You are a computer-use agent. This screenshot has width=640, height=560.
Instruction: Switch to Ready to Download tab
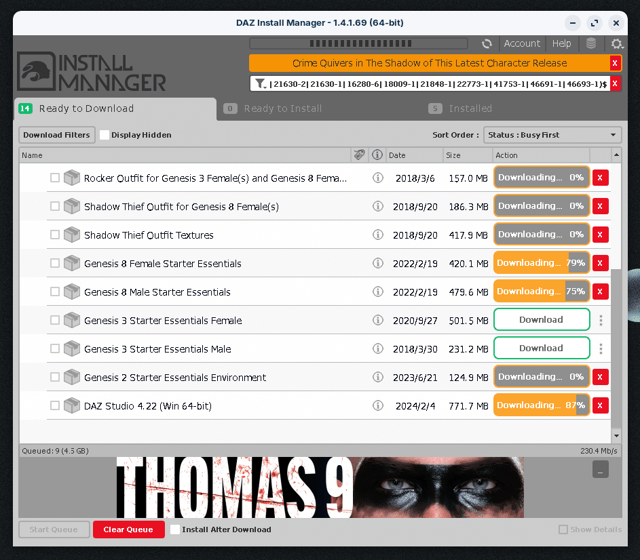[x=115, y=108]
